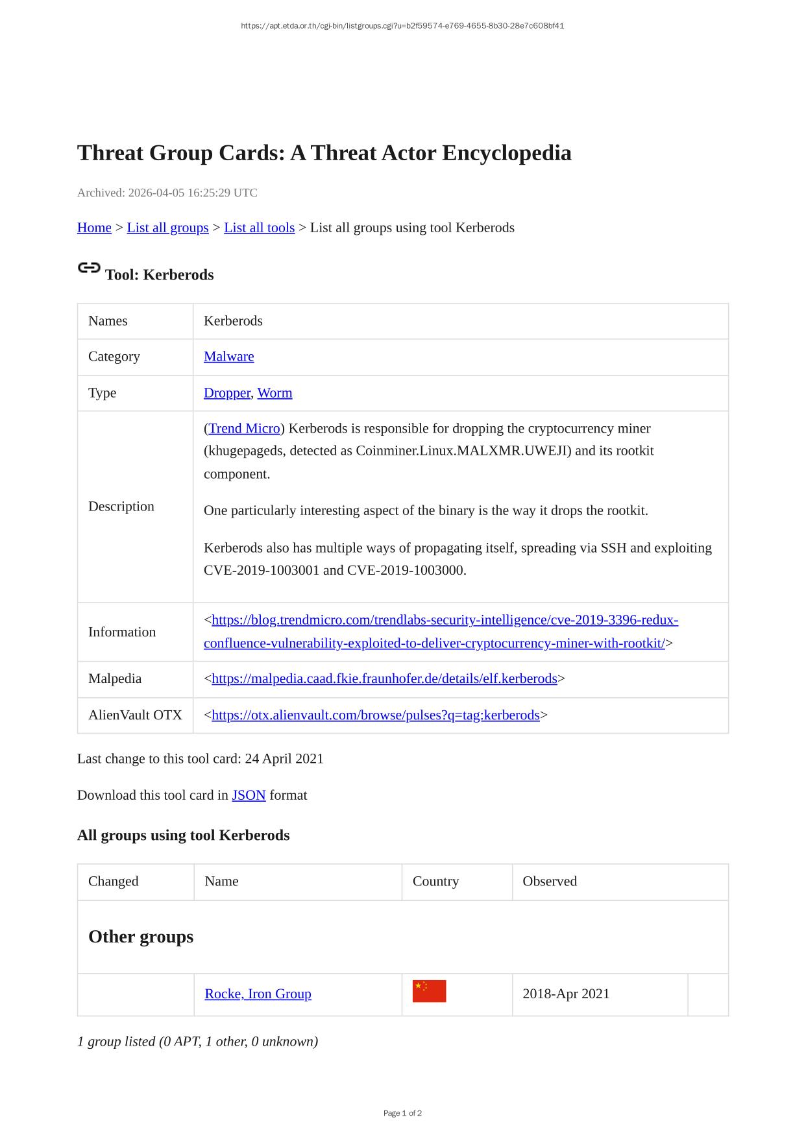The image size is (806, 1139).
Task: Select the Dropper type link
Action: [x=226, y=392]
